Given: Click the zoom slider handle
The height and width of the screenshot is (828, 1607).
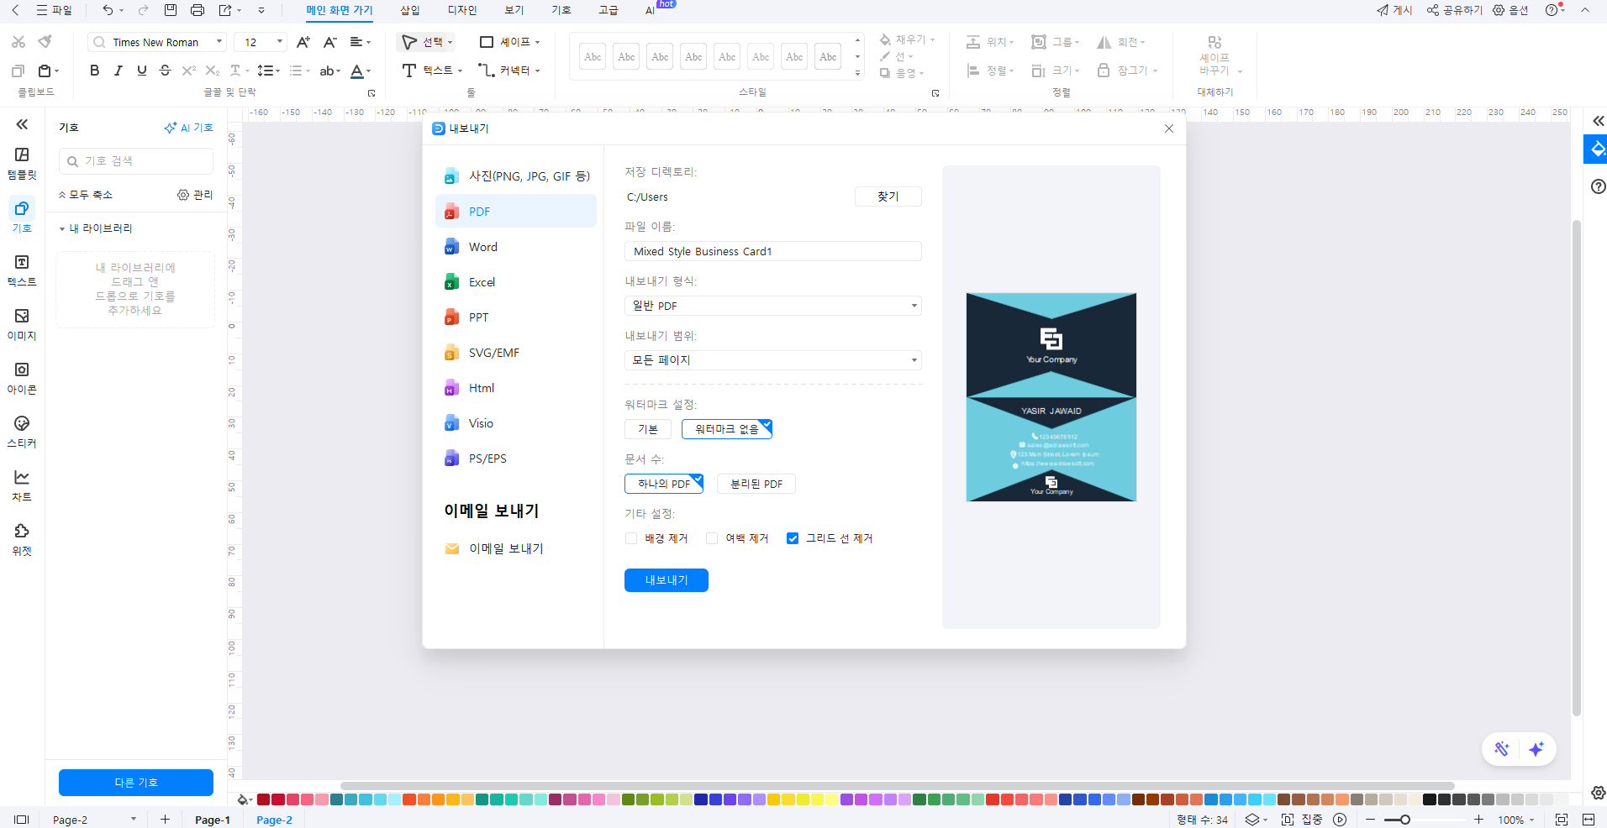Looking at the screenshot, I should 1404,820.
